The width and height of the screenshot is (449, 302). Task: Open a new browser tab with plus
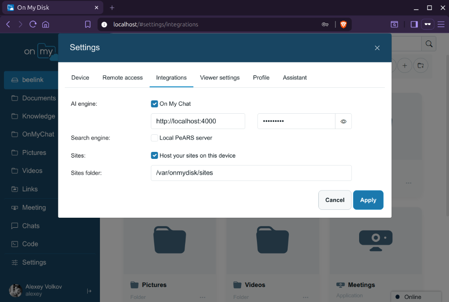pyautogui.click(x=112, y=8)
